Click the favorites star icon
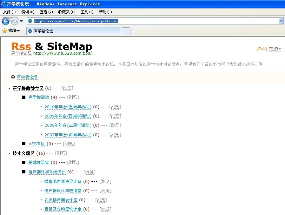Viewport: 285px width, 215px height. point(4,31)
